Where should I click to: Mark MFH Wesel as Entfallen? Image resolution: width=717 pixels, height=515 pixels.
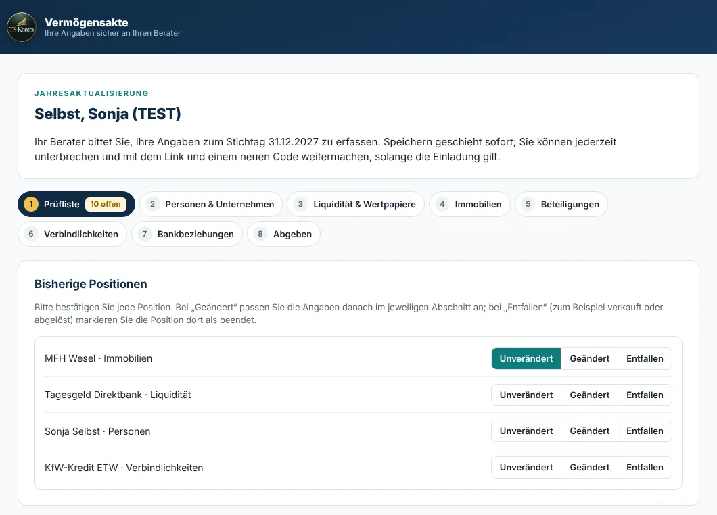pyautogui.click(x=645, y=358)
